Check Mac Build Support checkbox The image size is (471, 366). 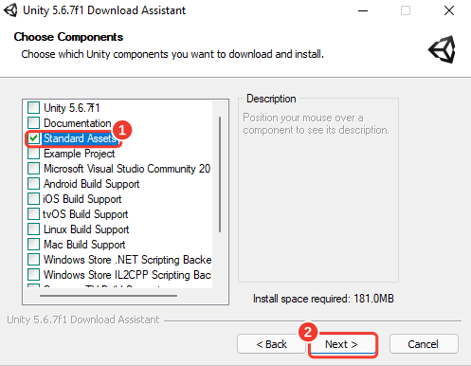pyautogui.click(x=33, y=245)
